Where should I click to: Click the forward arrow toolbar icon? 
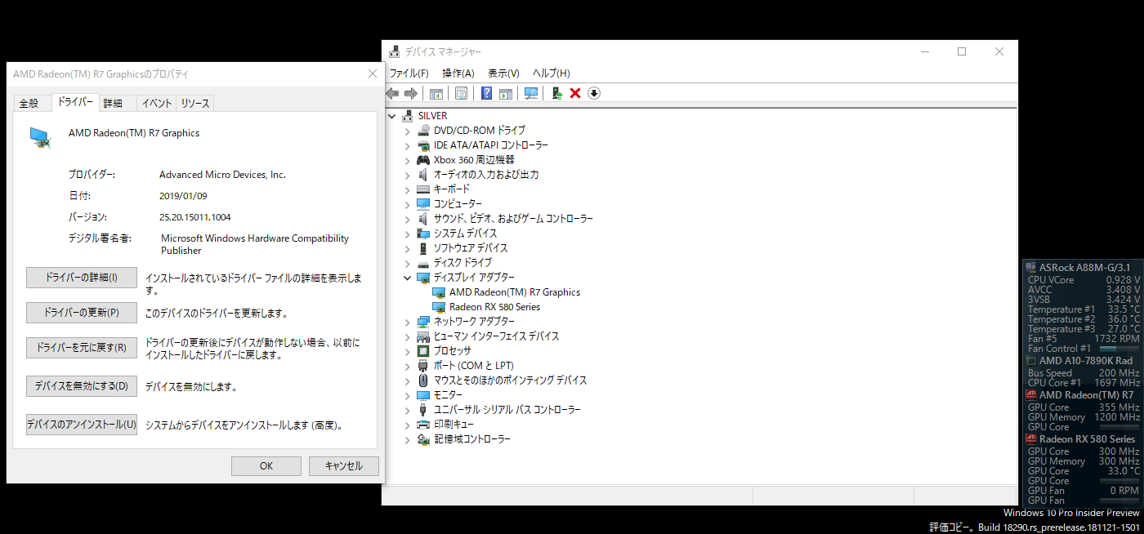click(x=411, y=93)
